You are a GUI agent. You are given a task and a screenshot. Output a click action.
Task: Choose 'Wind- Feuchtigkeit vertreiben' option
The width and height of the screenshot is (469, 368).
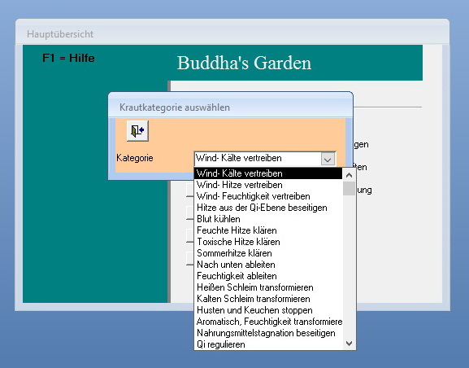(268, 196)
